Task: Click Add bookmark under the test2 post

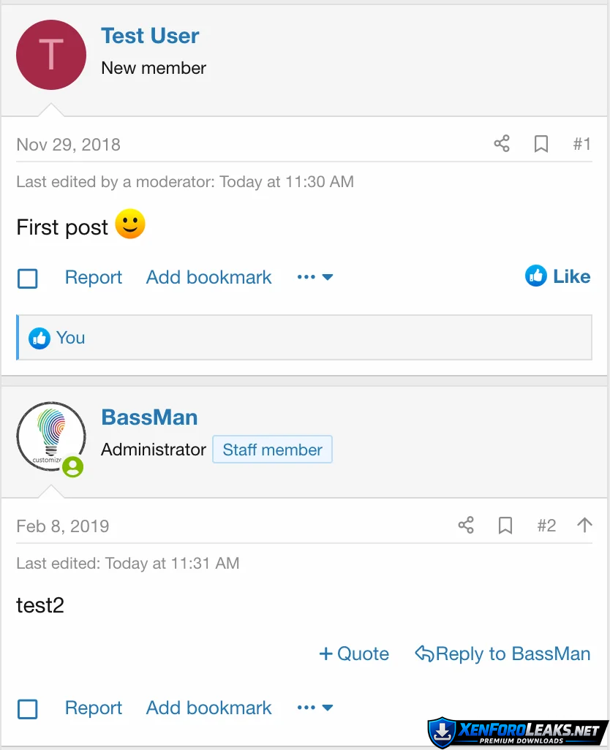Action: 208,708
